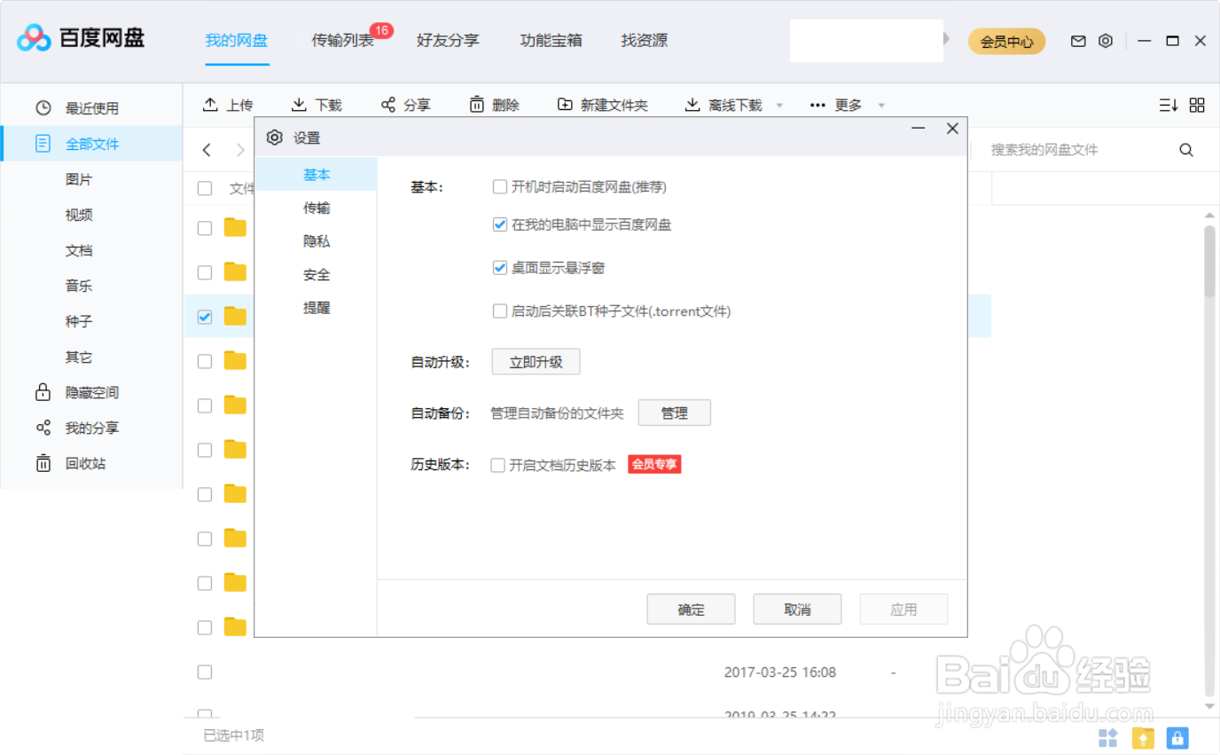The image size is (1220, 755).
Task: Open the 会员中心 button
Action: [1006, 41]
